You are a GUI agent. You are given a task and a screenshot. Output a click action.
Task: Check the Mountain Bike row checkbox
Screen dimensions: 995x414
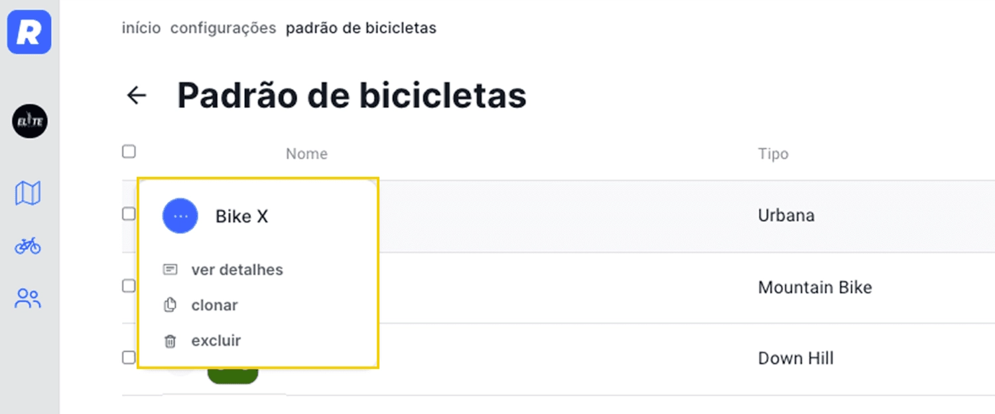(129, 285)
